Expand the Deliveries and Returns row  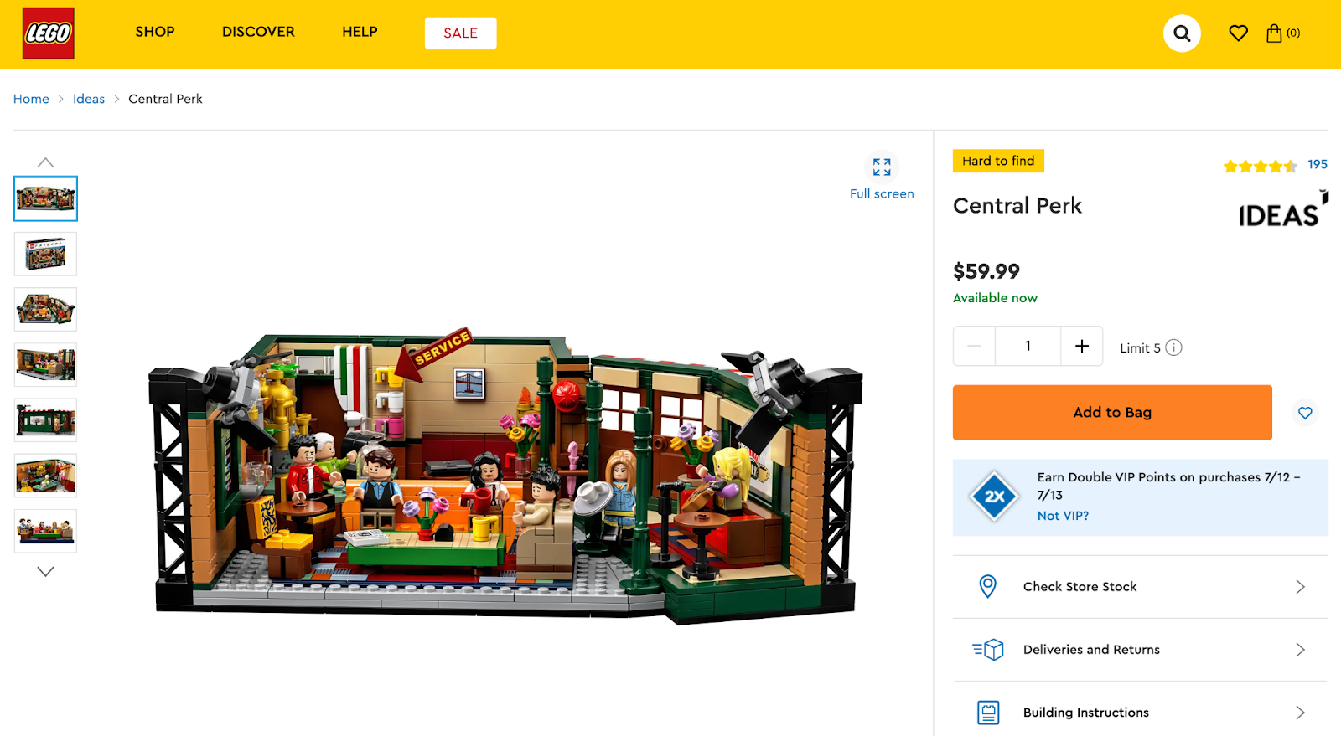click(1141, 650)
